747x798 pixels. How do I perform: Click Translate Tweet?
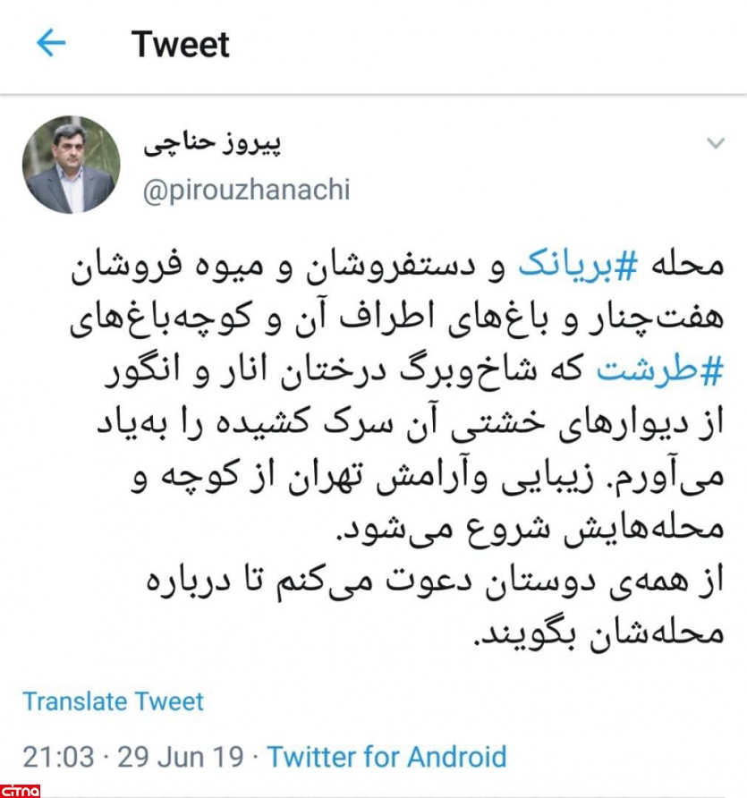[x=113, y=701]
